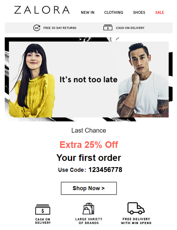Click the Shop Now button
This screenshot has height=230, width=177.
89,188
